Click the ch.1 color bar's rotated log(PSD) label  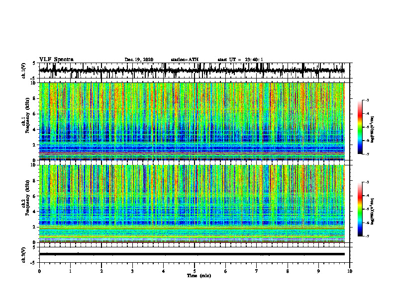pyautogui.click(x=373, y=130)
